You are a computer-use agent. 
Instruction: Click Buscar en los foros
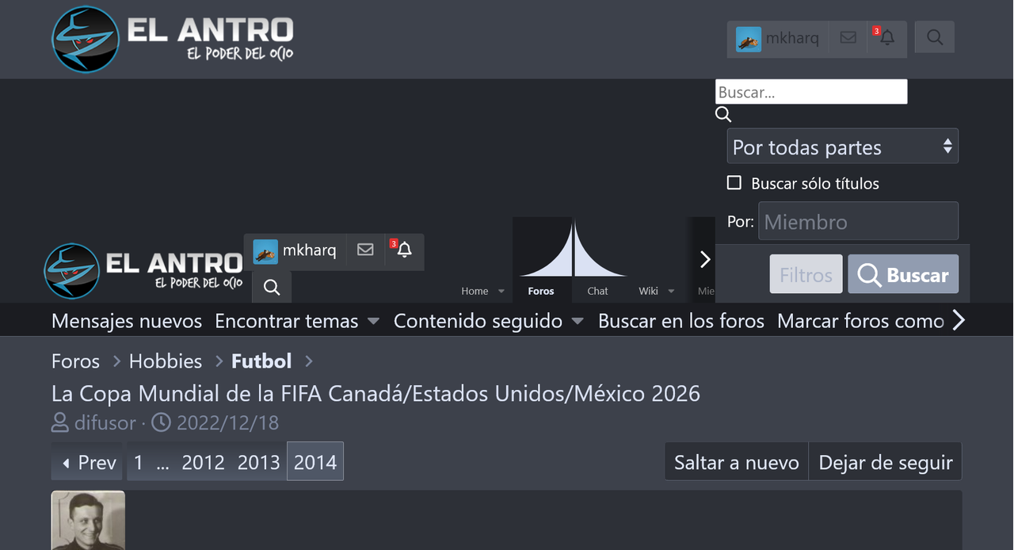681,321
